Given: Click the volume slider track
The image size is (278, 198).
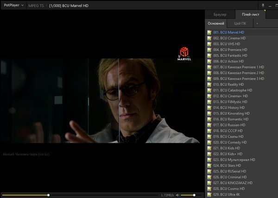Looking at the screenshot, I should click(191, 195).
